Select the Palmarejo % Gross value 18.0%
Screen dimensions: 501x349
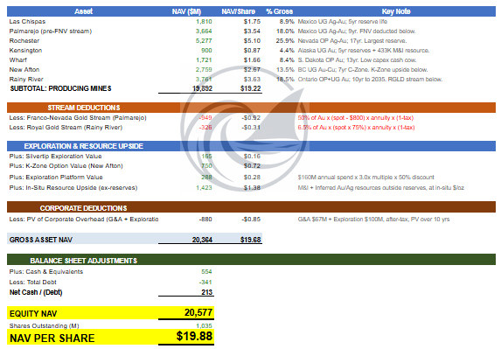coord(285,31)
